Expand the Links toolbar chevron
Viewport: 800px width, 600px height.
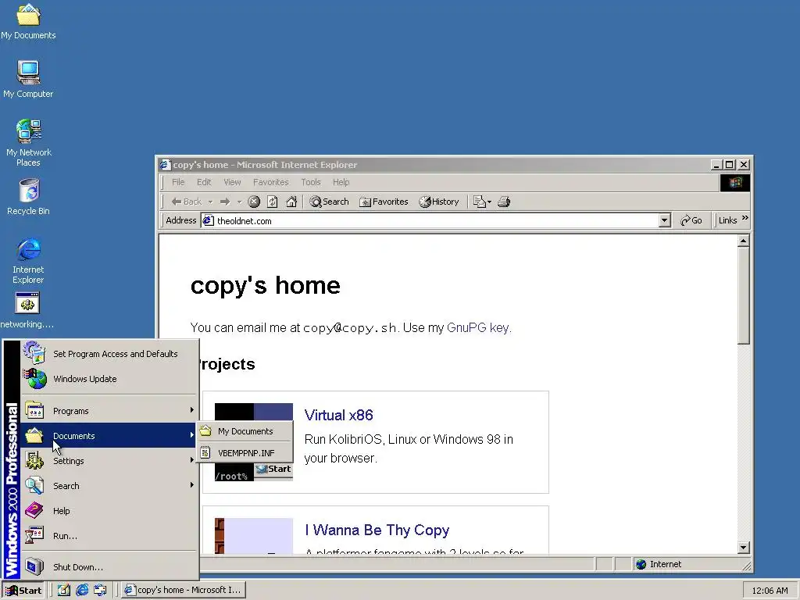click(x=745, y=219)
